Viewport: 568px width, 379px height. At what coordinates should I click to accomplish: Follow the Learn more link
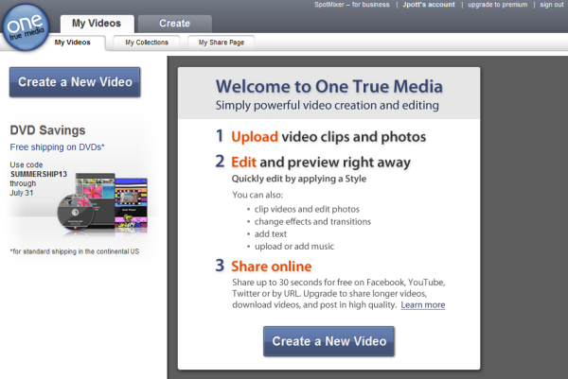pyautogui.click(x=423, y=305)
